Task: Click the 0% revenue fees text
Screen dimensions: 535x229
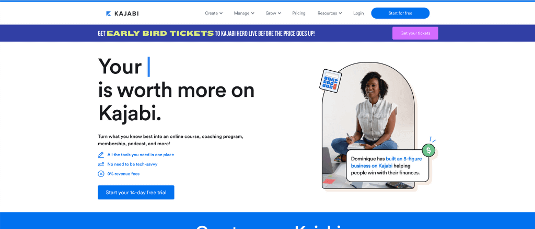Action: point(123,174)
